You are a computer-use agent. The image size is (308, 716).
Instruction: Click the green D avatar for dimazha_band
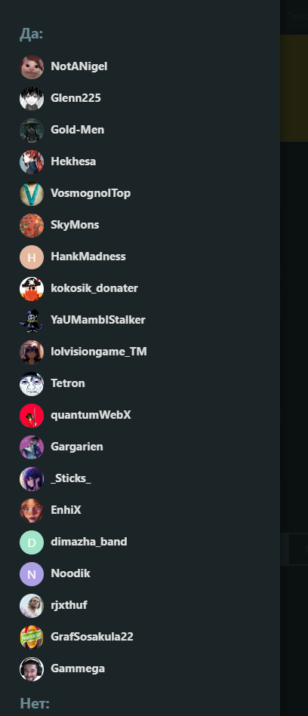(32, 542)
